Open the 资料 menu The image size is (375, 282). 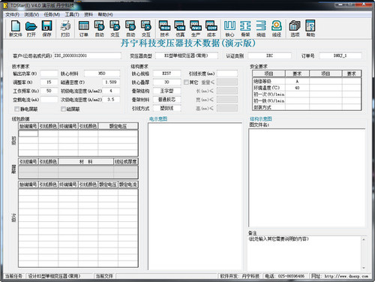pos(88,14)
